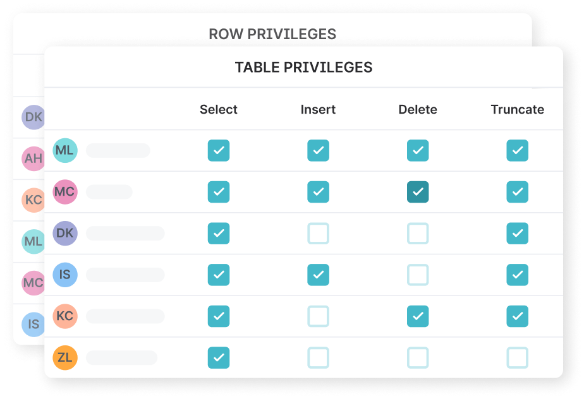Check Insert privilege for KC
The width and height of the screenshot is (584, 399).
[318, 316]
